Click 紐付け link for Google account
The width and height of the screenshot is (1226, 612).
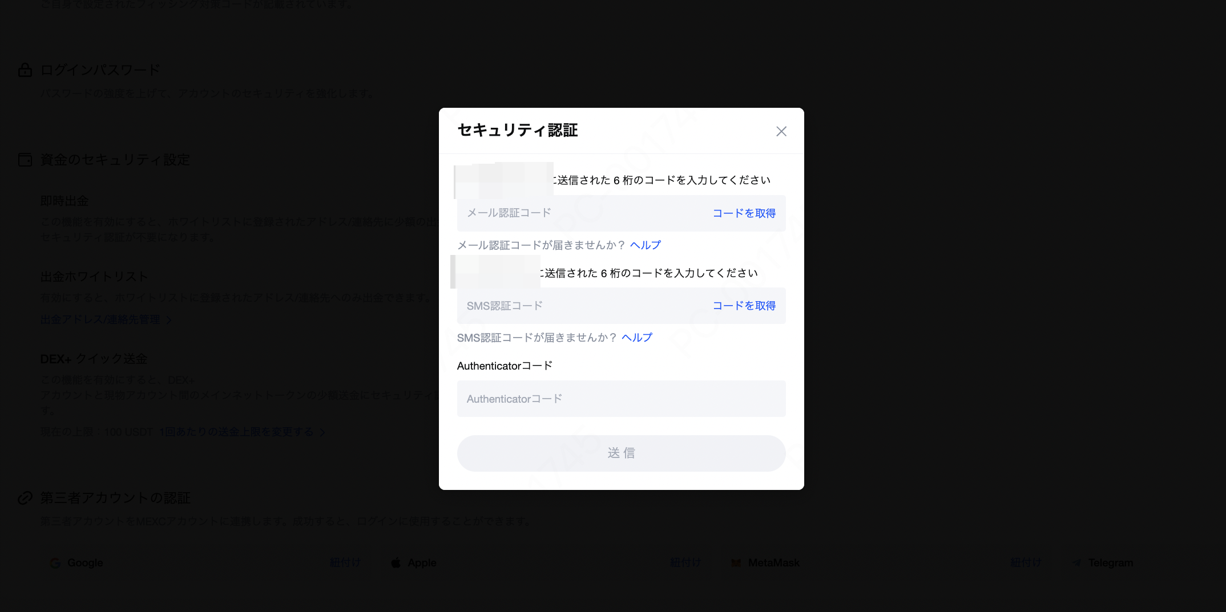[345, 562]
